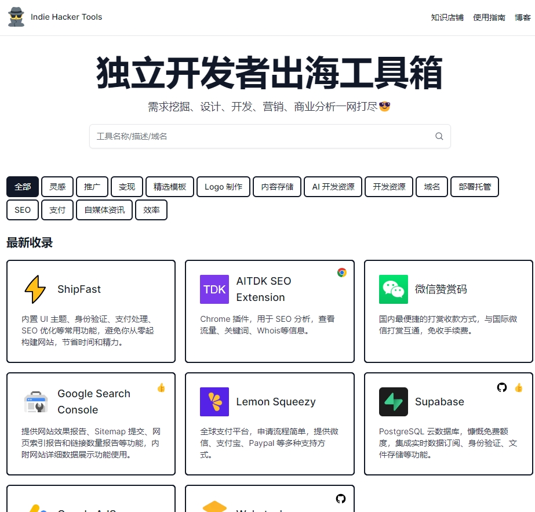The height and width of the screenshot is (512, 535).
Task: Click the 最新收录 section heading
Action: tap(30, 243)
